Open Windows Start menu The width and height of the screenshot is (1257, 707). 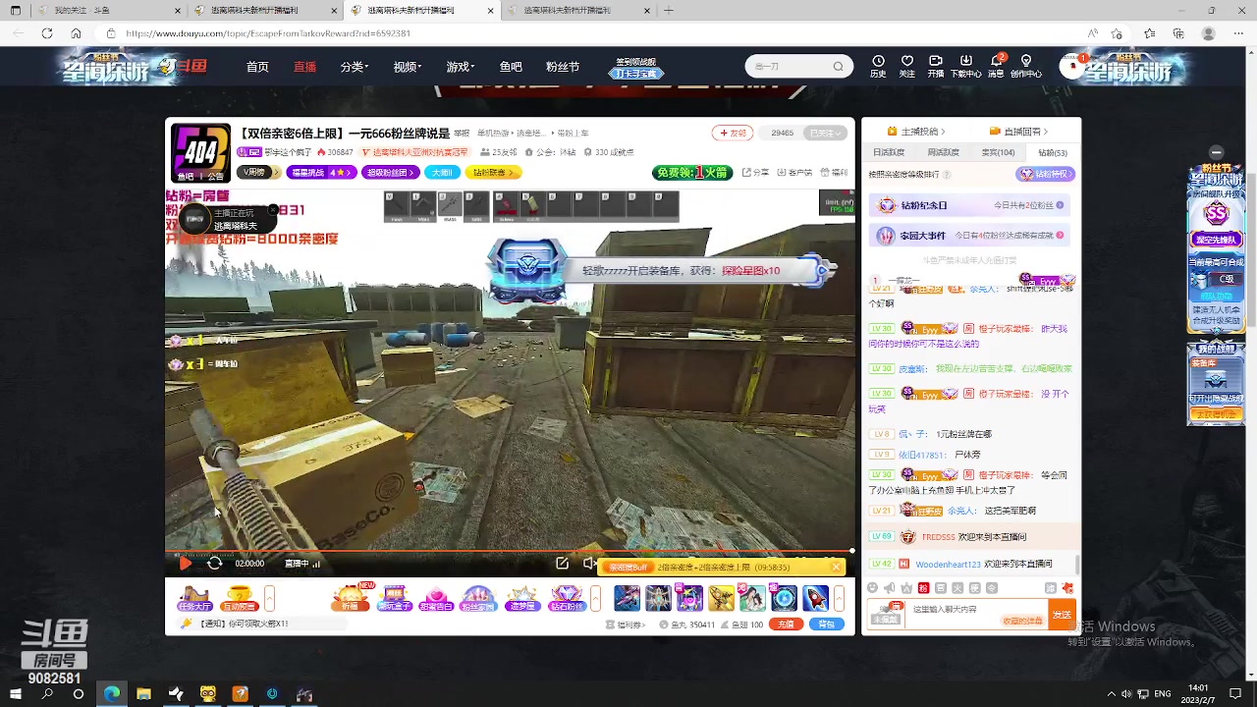pos(16,694)
